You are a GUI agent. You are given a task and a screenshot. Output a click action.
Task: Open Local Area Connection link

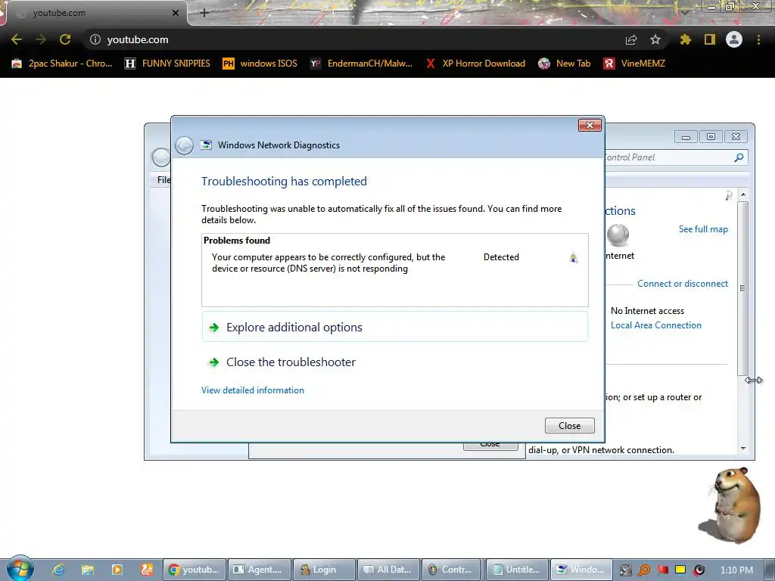tap(656, 325)
